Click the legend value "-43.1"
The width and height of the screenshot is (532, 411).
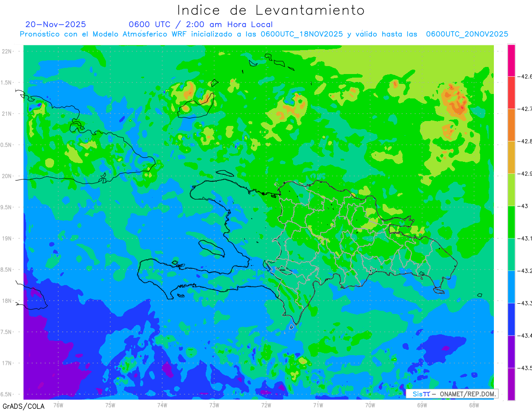(525, 239)
